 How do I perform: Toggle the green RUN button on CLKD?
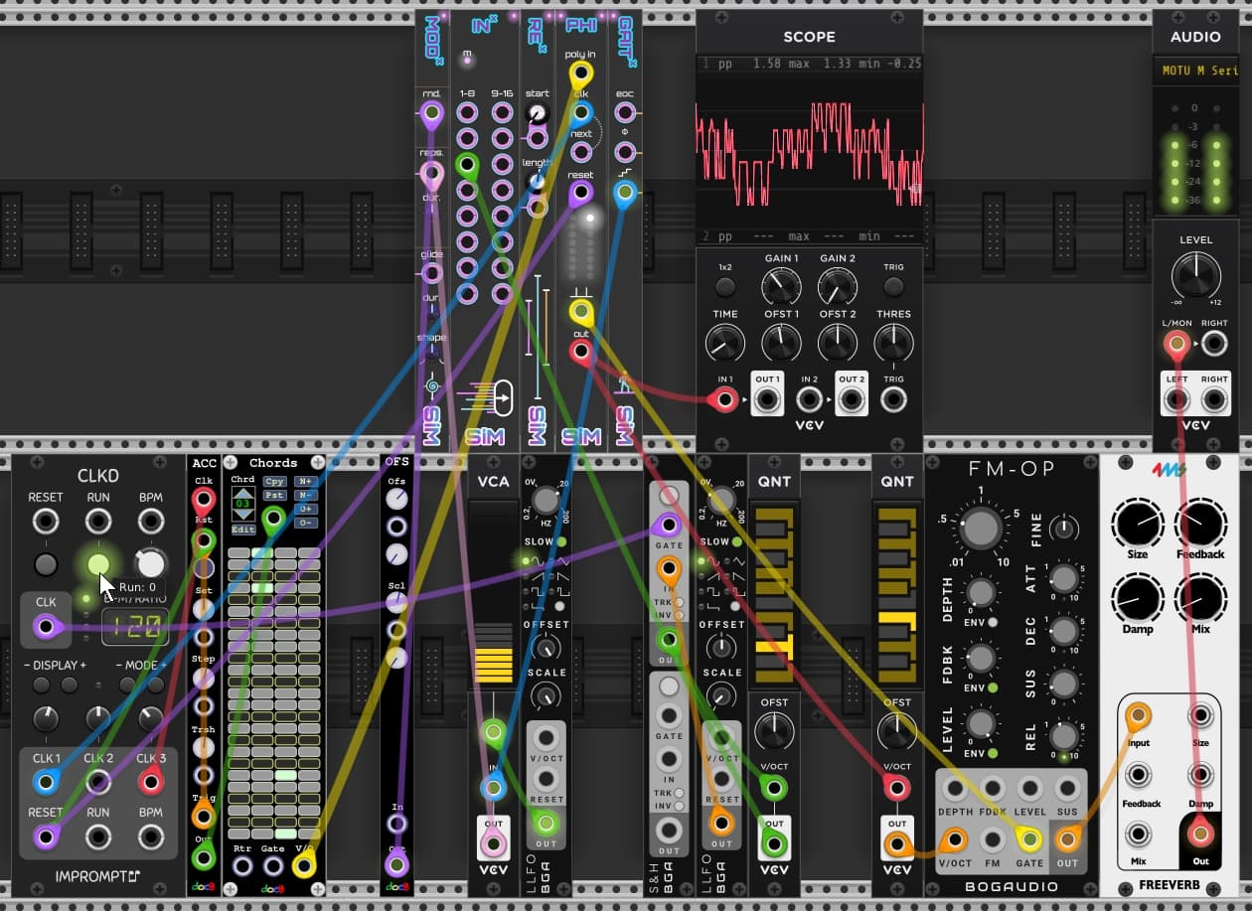pyautogui.click(x=97, y=564)
